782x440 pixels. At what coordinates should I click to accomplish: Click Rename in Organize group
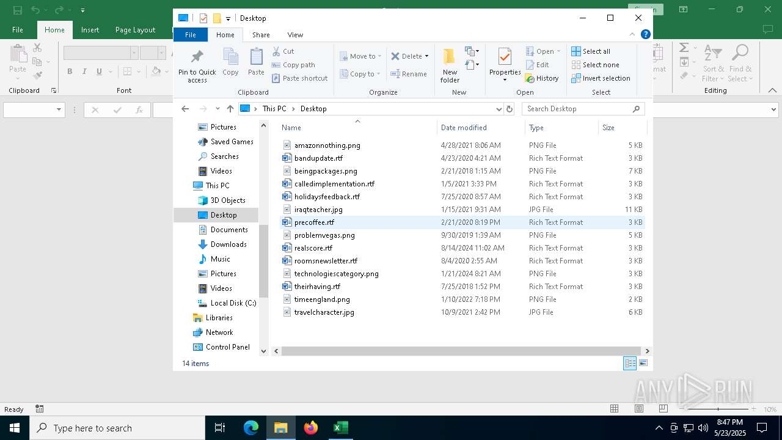[x=409, y=74]
